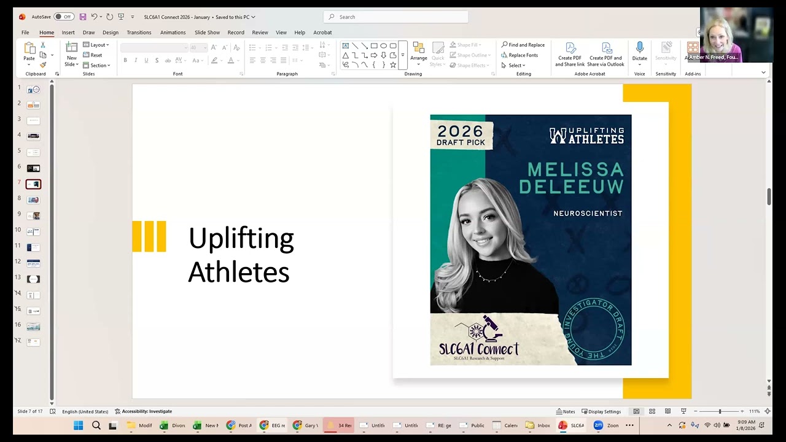Switch to the Acrobat tab
This screenshot has width=786, height=442.
tap(322, 33)
